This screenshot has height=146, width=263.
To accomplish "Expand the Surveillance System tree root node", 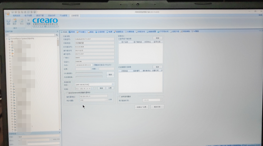I will [x=6, y=38].
